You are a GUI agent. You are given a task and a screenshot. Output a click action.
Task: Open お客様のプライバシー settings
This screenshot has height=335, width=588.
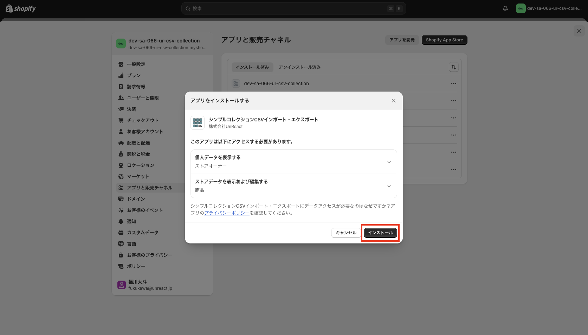(162, 255)
